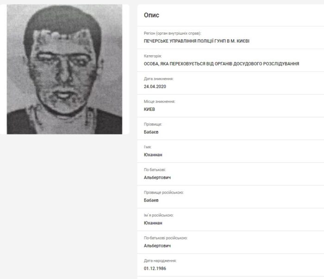Click the Russian surname value 'Бабаев'
This screenshot has width=324, height=279.
point(151,200)
